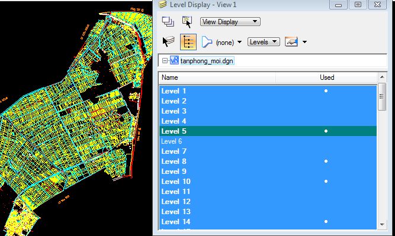This screenshot has width=395, height=236.
Task: Click the level filter funnel icon
Action: click(x=207, y=42)
